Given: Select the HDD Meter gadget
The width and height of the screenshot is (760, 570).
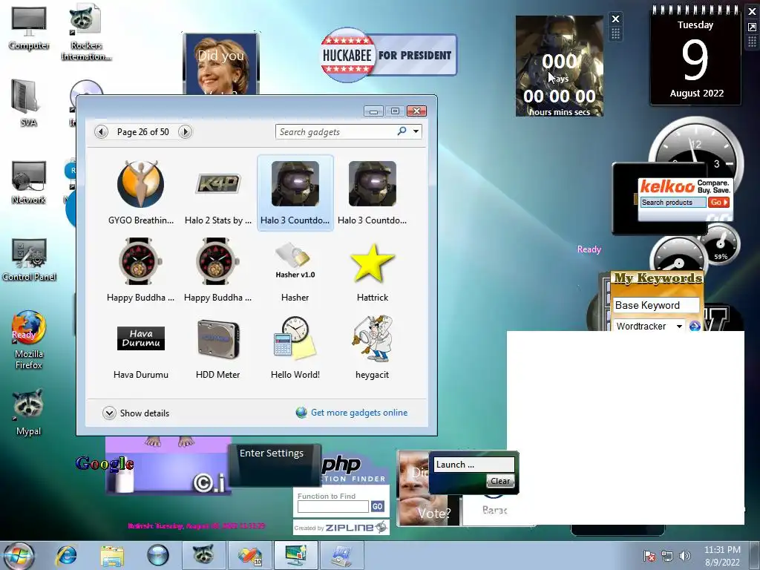Looking at the screenshot, I should 217,347.
